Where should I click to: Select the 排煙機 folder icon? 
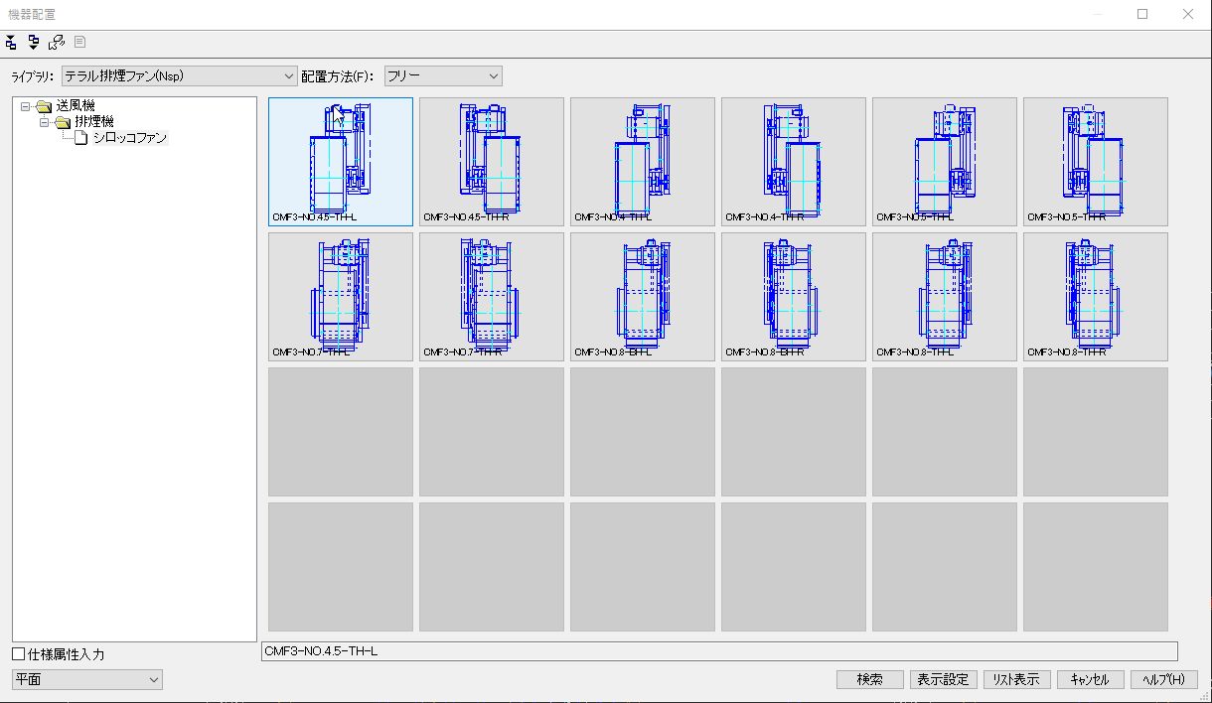pyautogui.click(x=62, y=122)
